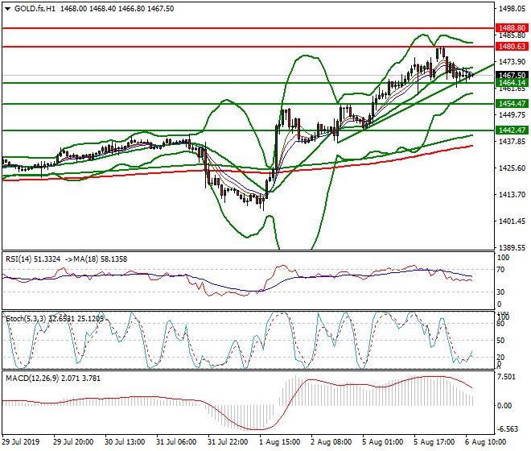
Task: Click the 29 Jul 20:00 time axis label
Action: (73, 442)
